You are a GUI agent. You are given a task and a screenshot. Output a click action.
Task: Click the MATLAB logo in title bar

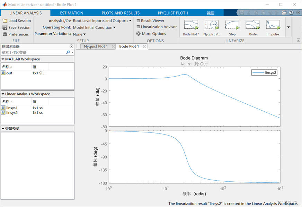click(5, 4)
